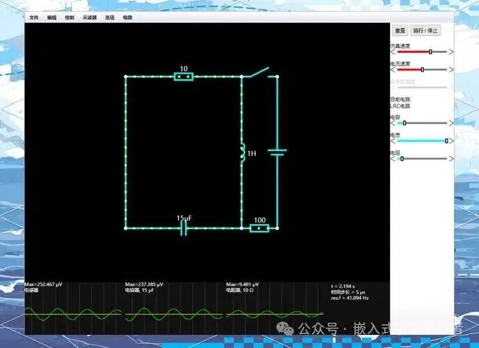
Task: Click the top-left circuit wire node
Action: click(125, 77)
